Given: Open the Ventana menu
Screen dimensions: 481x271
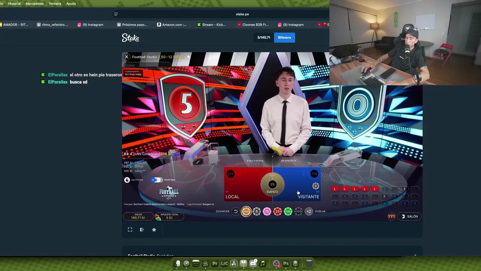Looking at the screenshot, I should [x=55, y=3].
